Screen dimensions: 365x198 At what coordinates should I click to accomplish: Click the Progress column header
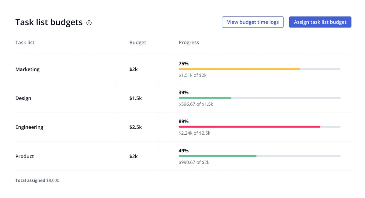pos(189,42)
